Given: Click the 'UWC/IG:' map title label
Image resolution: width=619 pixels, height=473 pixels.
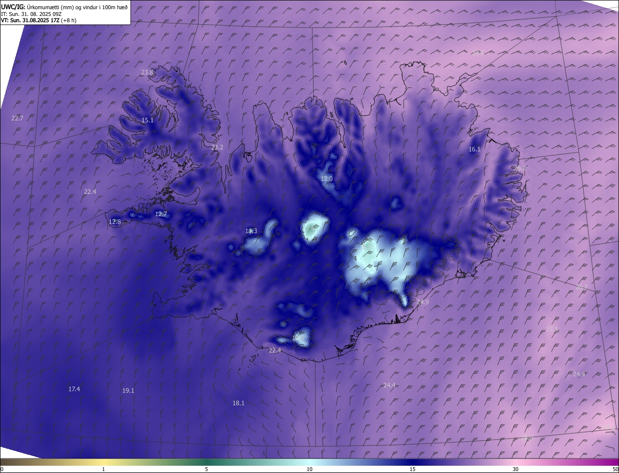Looking at the screenshot, I should click(x=13, y=7).
